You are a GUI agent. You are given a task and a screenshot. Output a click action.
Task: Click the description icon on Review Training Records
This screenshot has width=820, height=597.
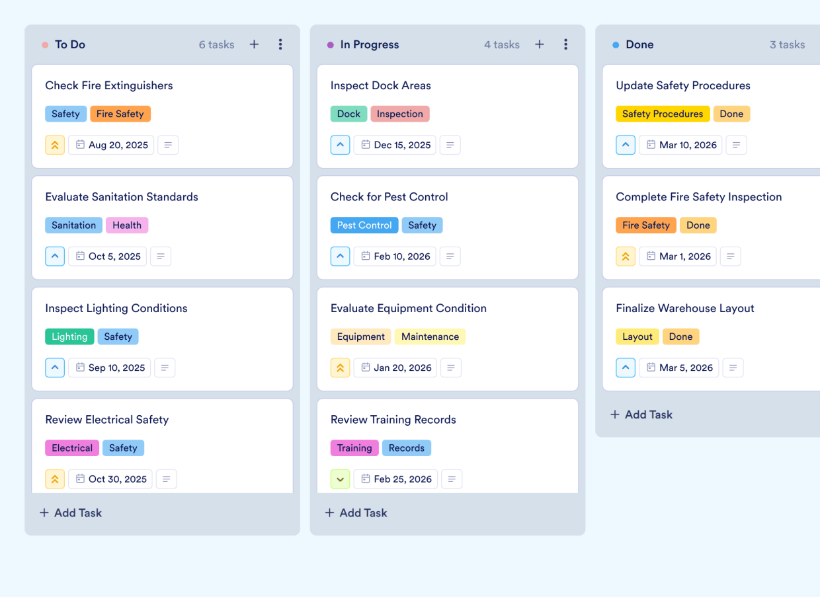coord(452,479)
